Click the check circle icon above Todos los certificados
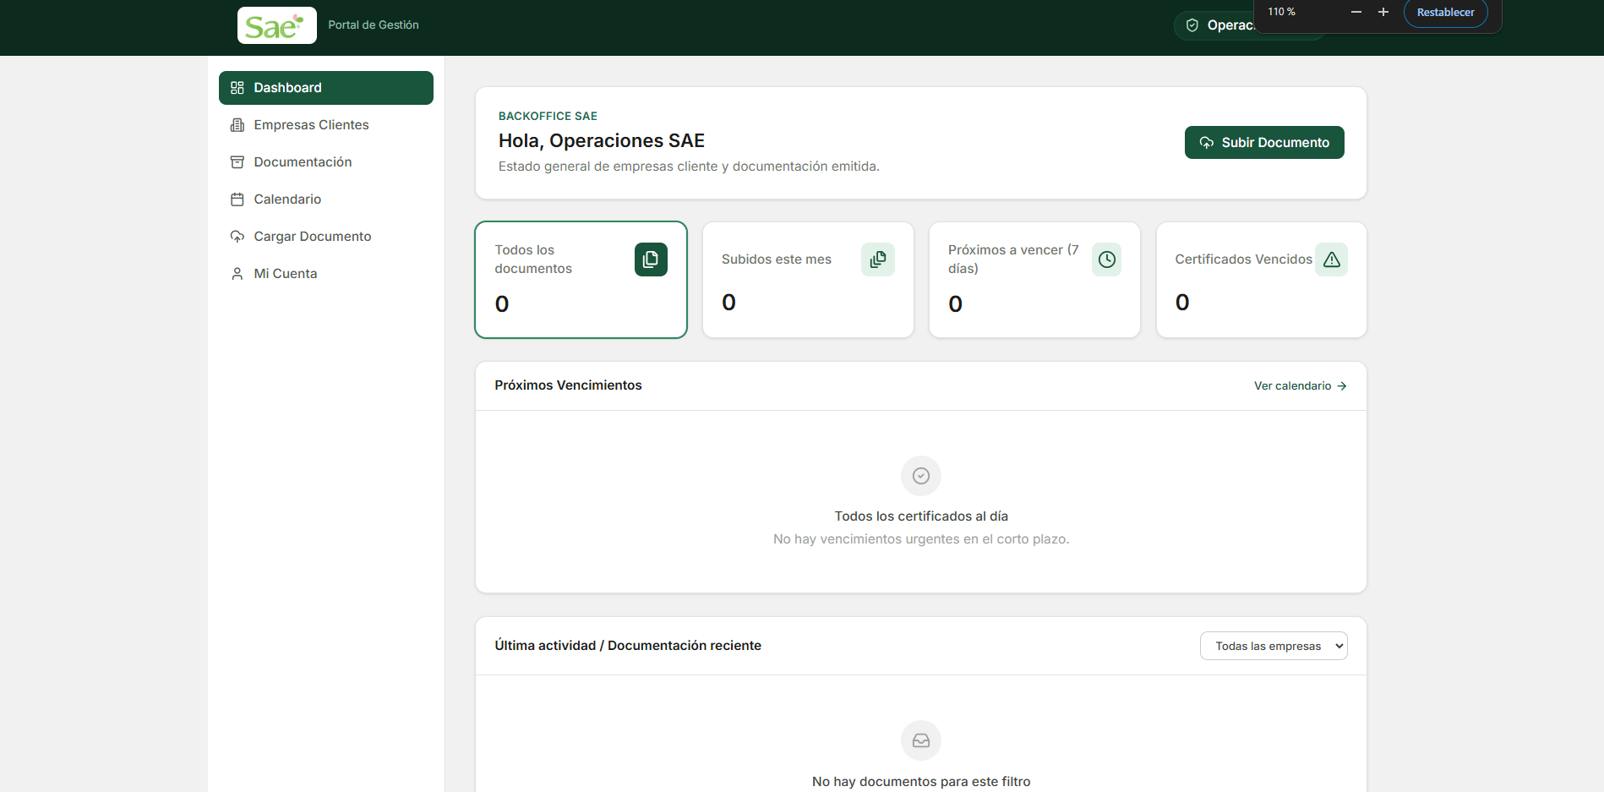1604x792 pixels. point(921,476)
